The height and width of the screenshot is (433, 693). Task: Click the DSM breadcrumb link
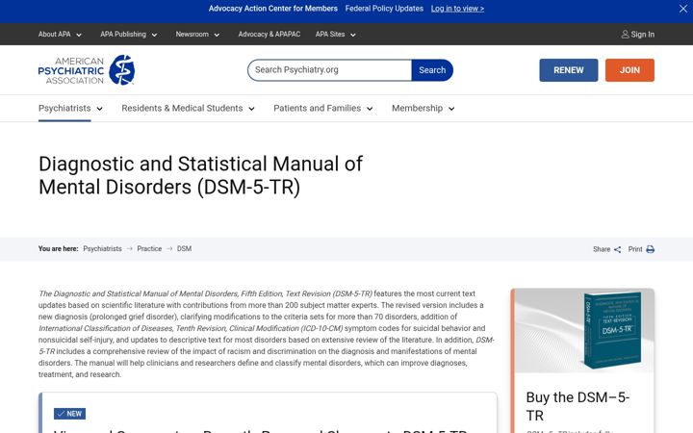coord(184,249)
